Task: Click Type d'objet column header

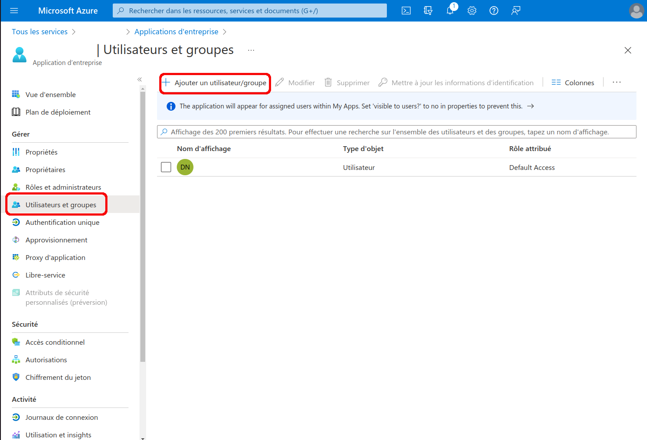Action: [x=363, y=148]
